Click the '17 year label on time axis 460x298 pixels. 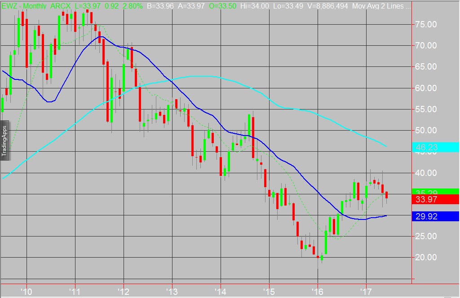(x=366, y=292)
